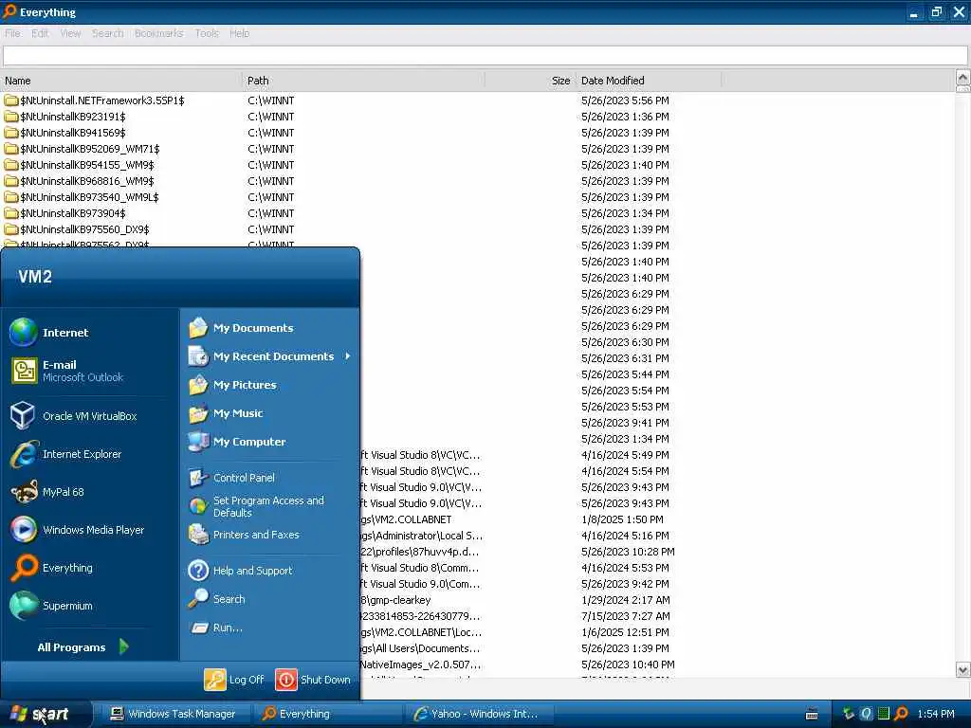Image resolution: width=971 pixels, height=728 pixels.
Task: Switch to Windows Task Manager taskbar button
Action: click(x=174, y=714)
